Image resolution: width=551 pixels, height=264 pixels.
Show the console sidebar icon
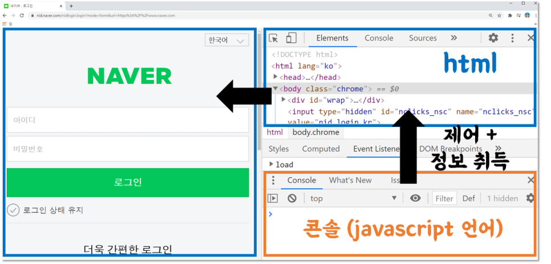click(273, 198)
